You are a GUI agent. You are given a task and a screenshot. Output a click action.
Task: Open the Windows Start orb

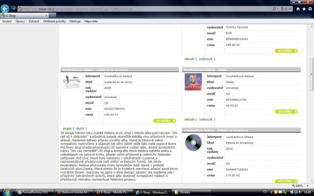(7, 192)
